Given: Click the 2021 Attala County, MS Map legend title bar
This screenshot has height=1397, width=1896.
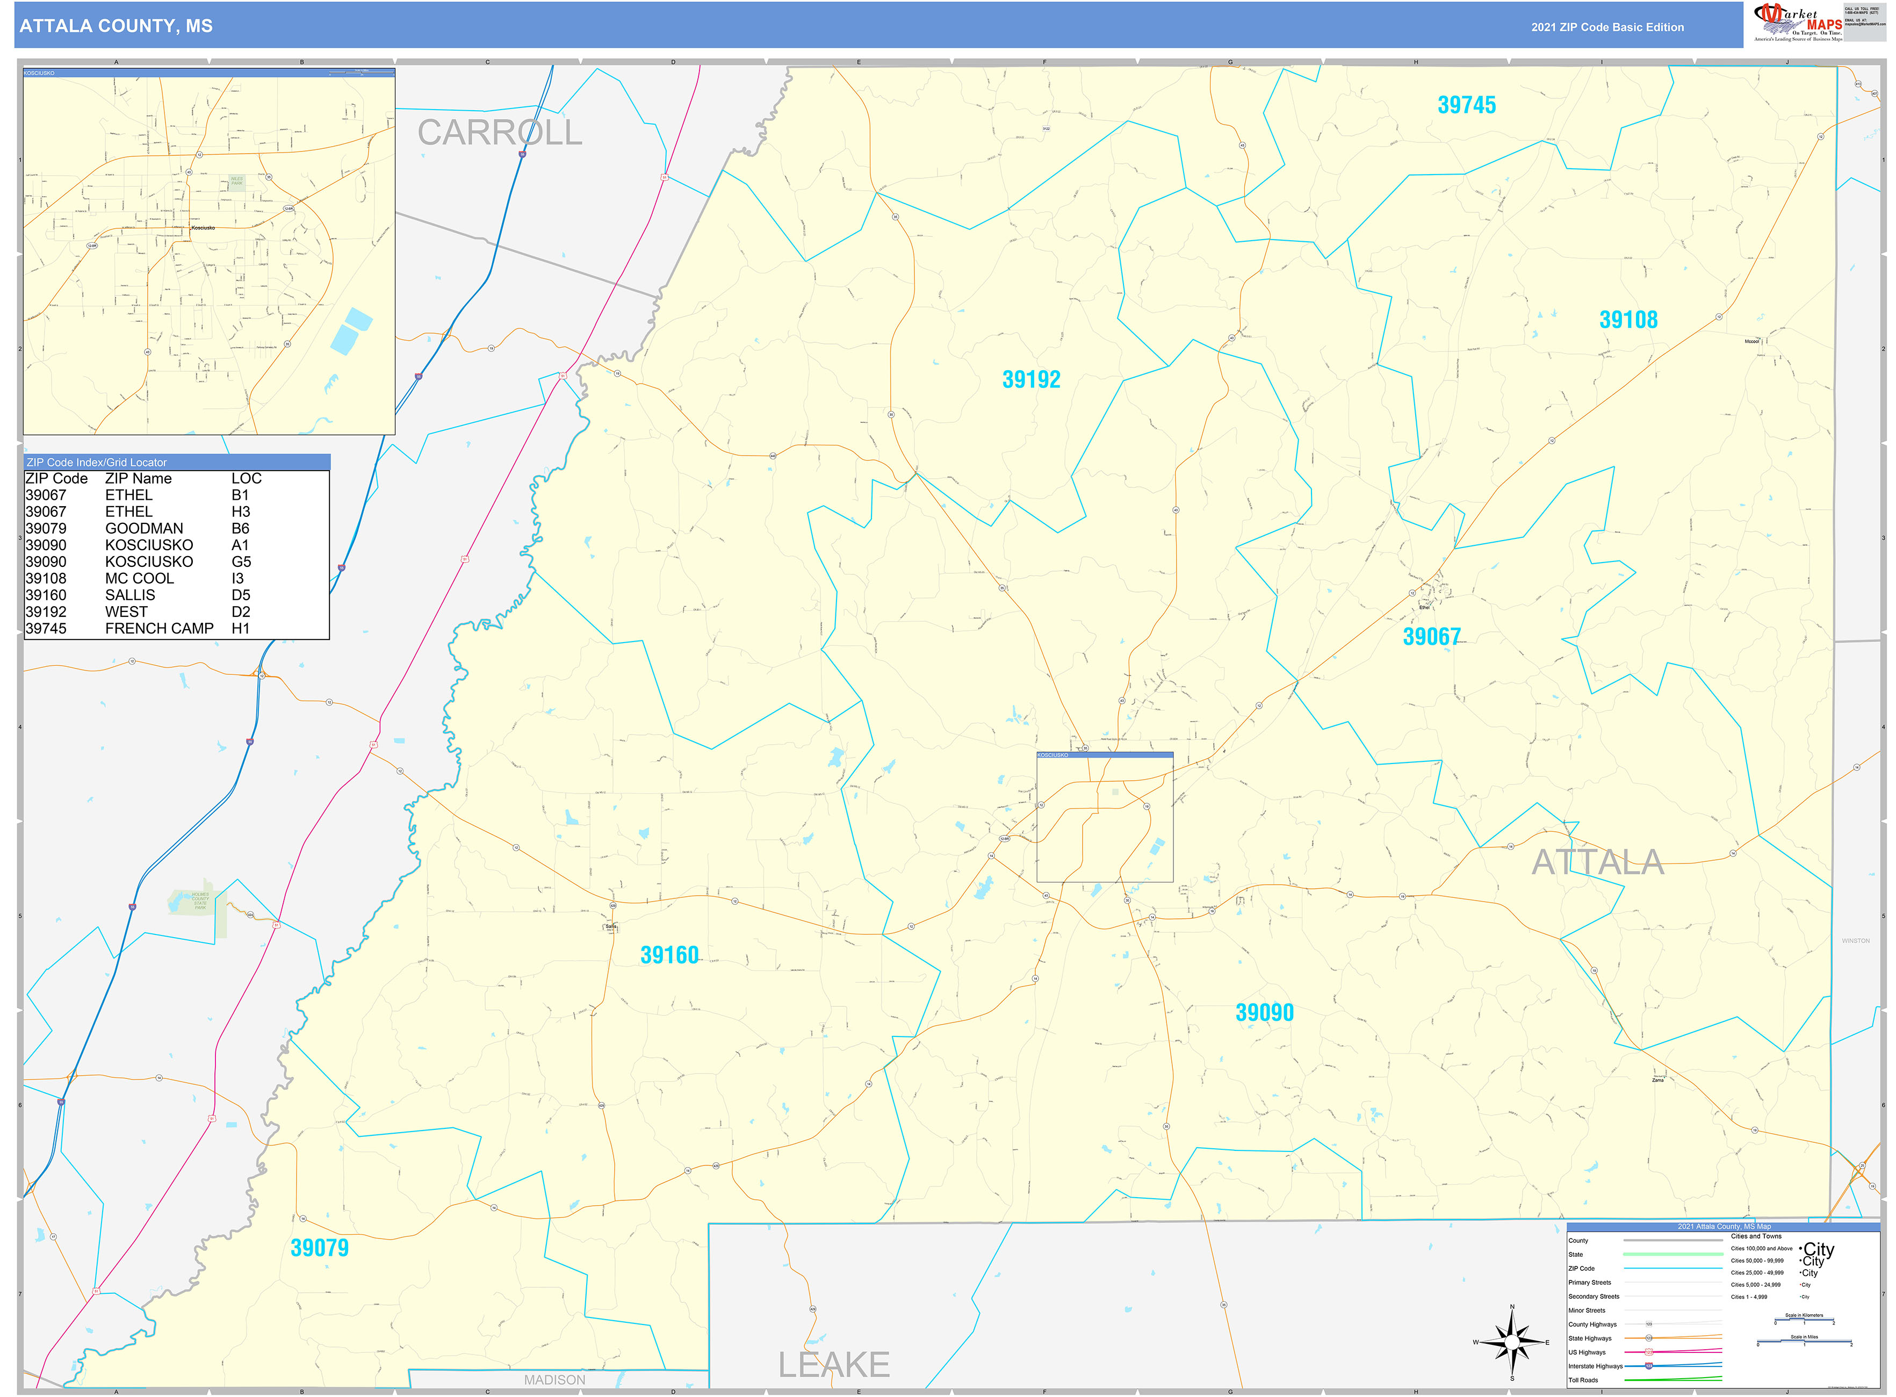Looking at the screenshot, I should (1724, 1226).
